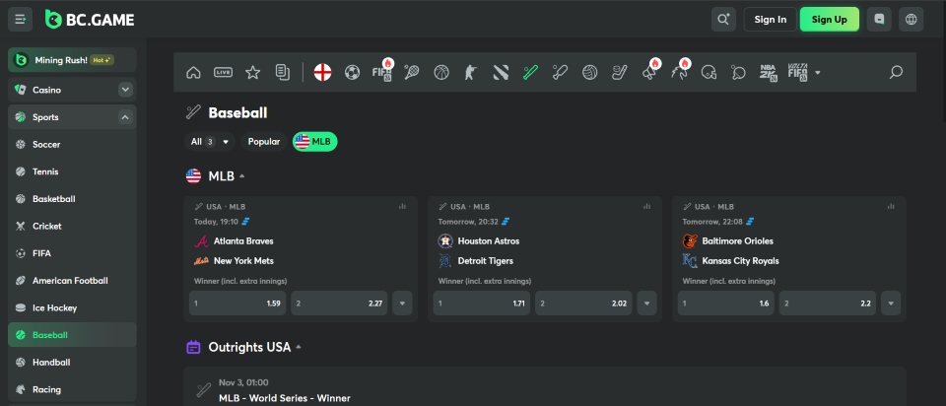Screen dimensions: 946x406
Task: Select the MLB league filter
Action: coord(314,142)
